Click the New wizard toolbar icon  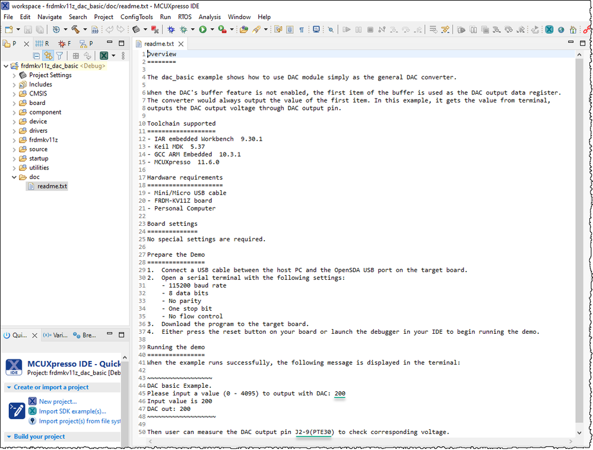[x=9, y=30]
